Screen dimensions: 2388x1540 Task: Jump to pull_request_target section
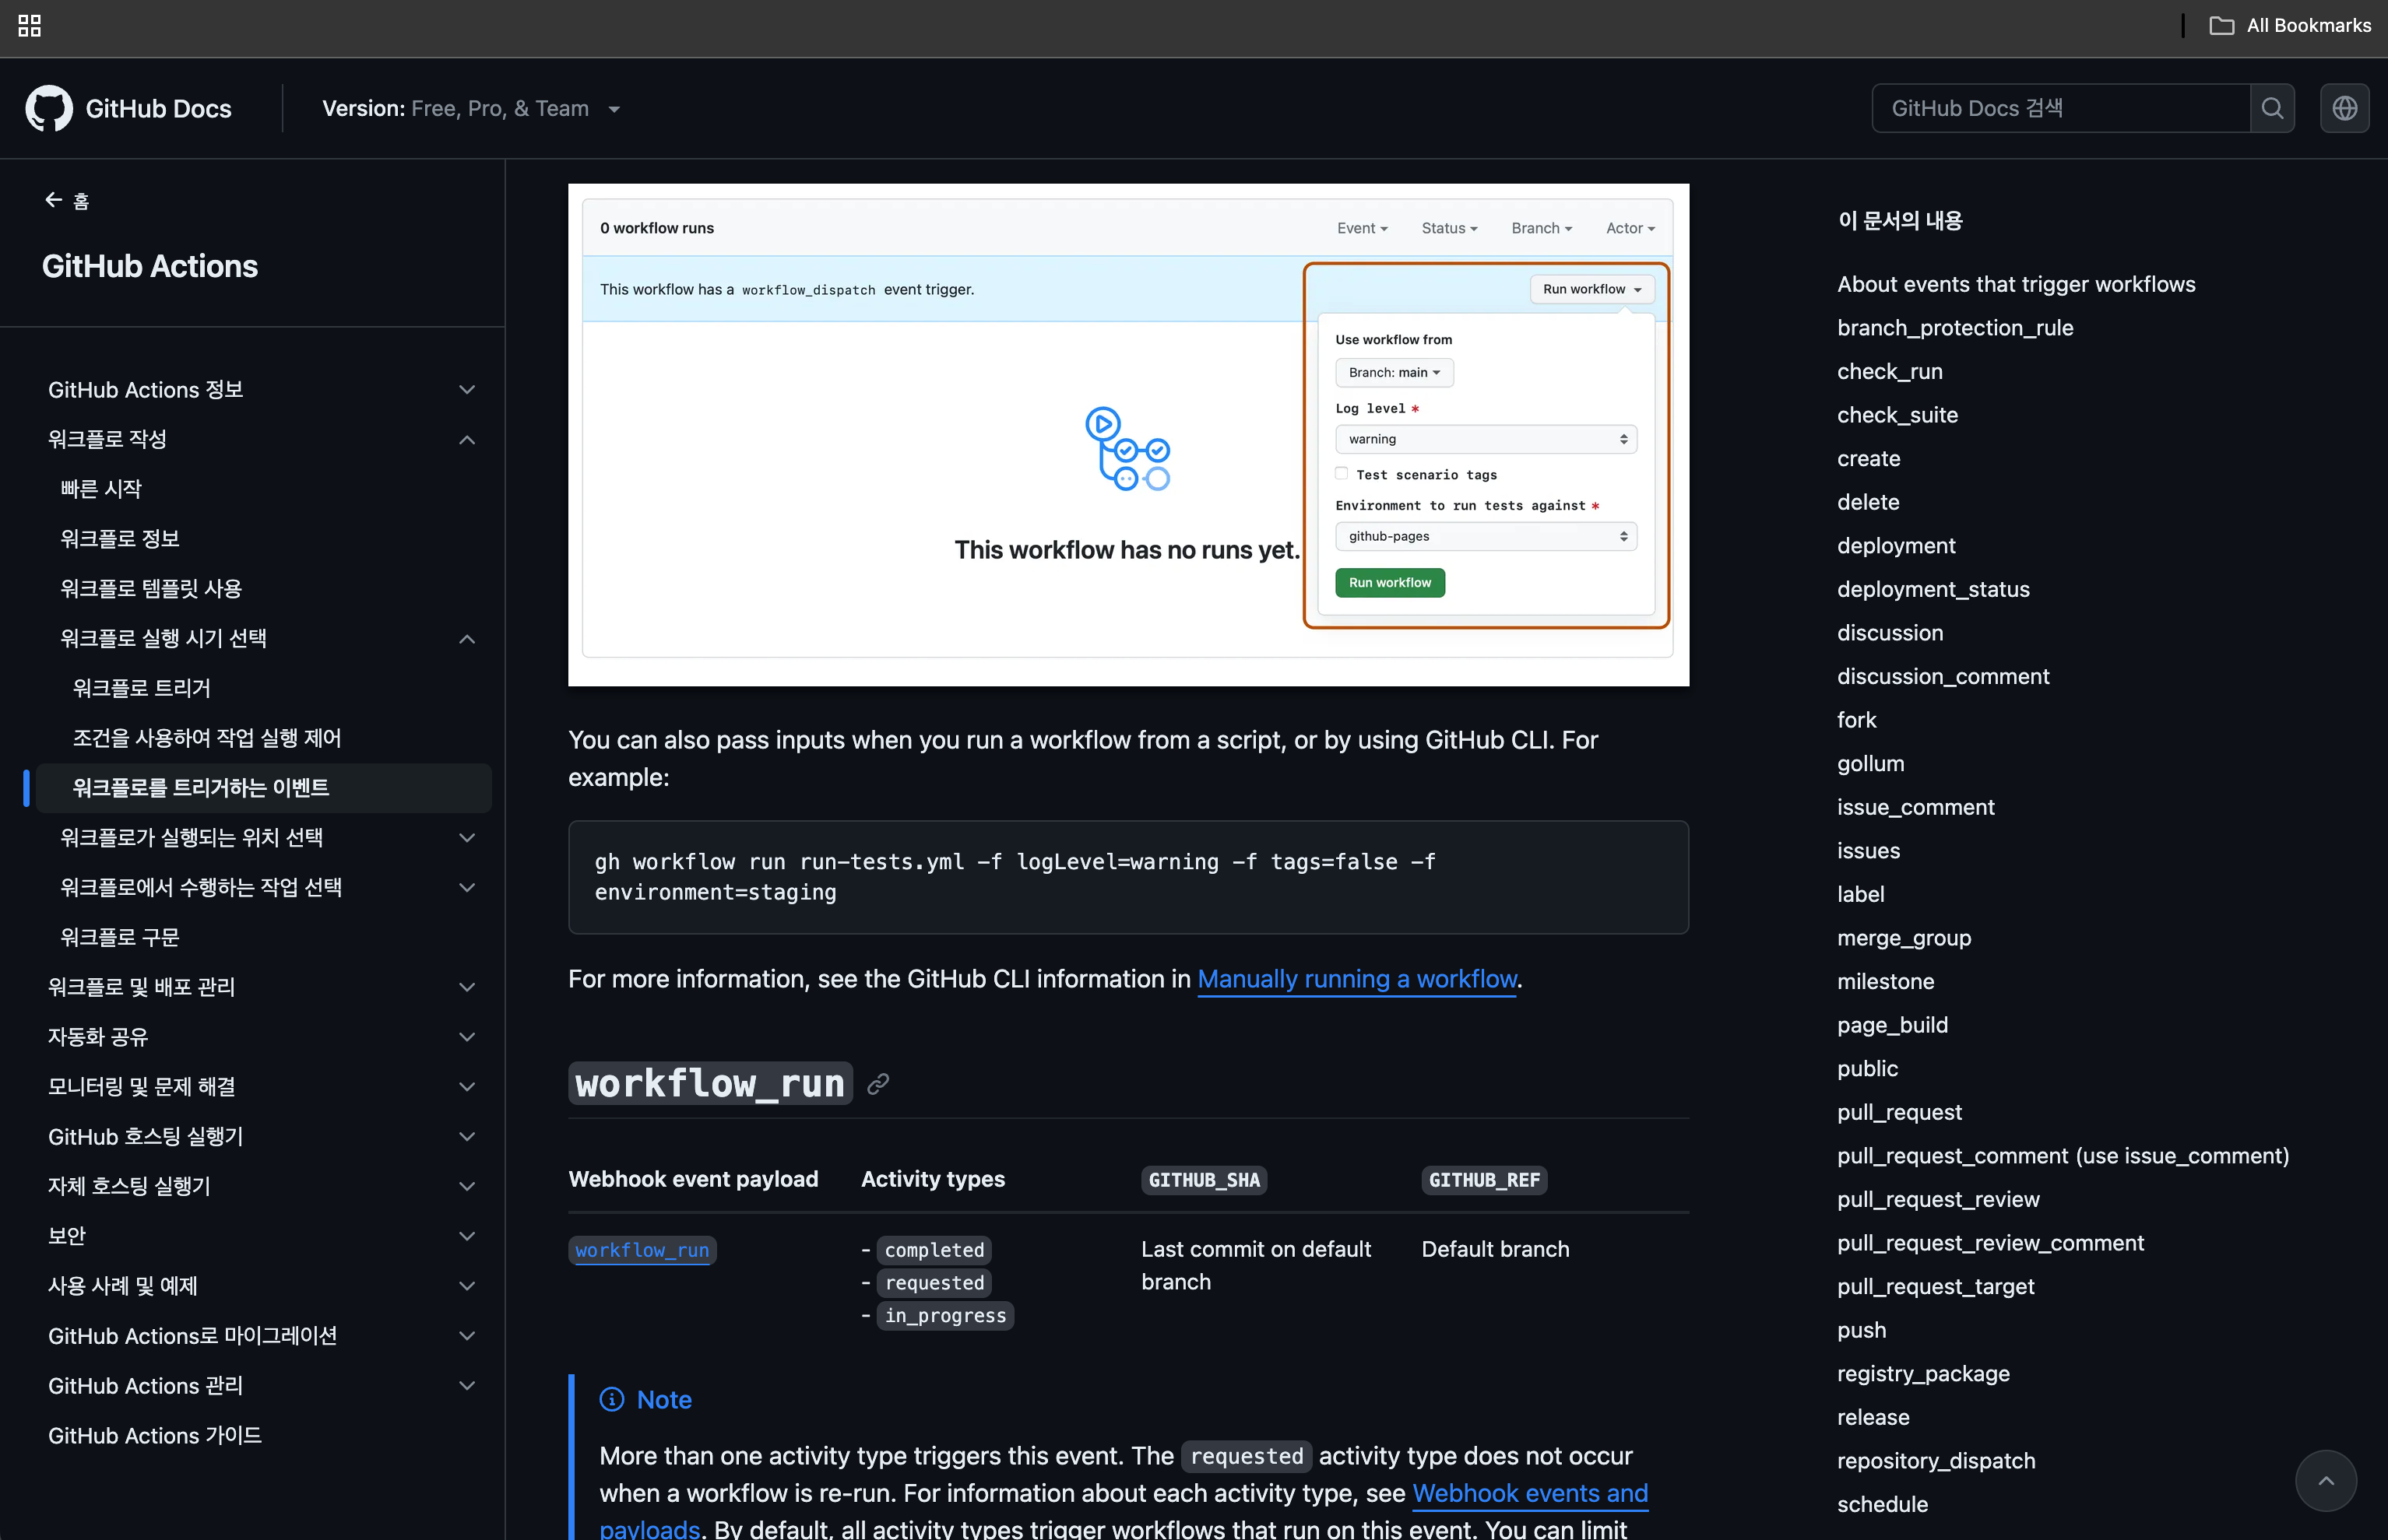coord(1936,1287)
